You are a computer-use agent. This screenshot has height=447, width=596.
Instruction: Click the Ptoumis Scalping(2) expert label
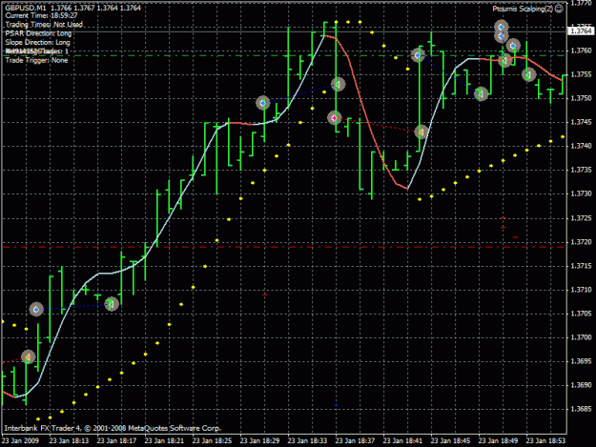523,9
